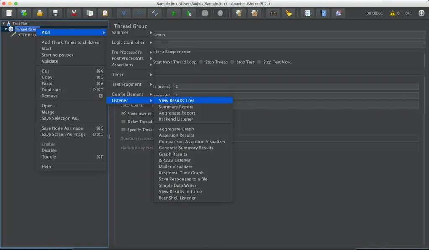Choose View Results Tree listener

pyautogui.click(x=193, y=101)
